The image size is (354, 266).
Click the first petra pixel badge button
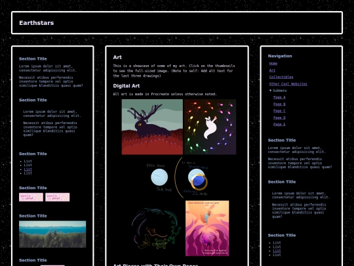point(31,197)
